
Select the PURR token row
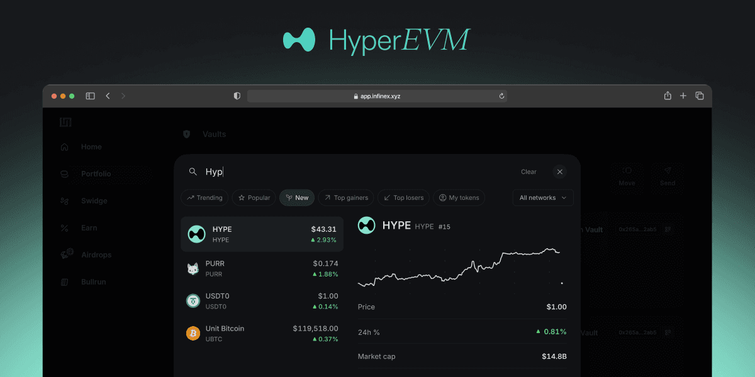pyautogui.click(x=262, y=269)
